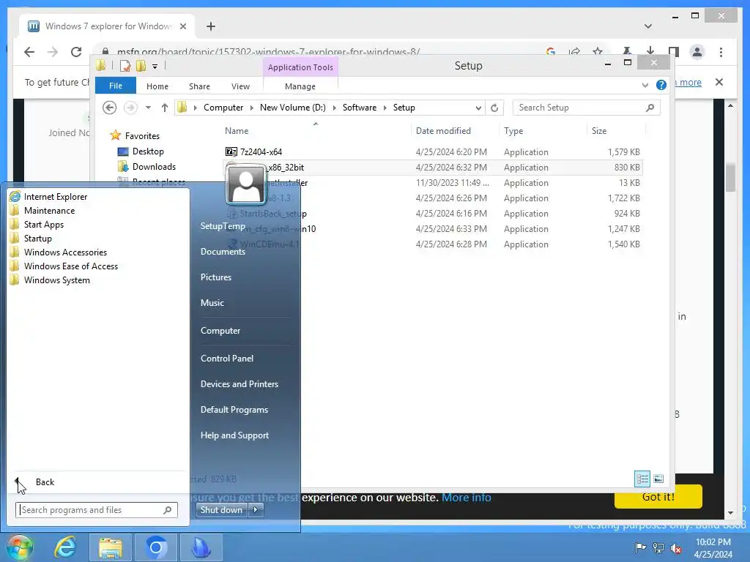Click the network tray icon
This screenshot has width=750, height=562.
(x=658, y=547)
